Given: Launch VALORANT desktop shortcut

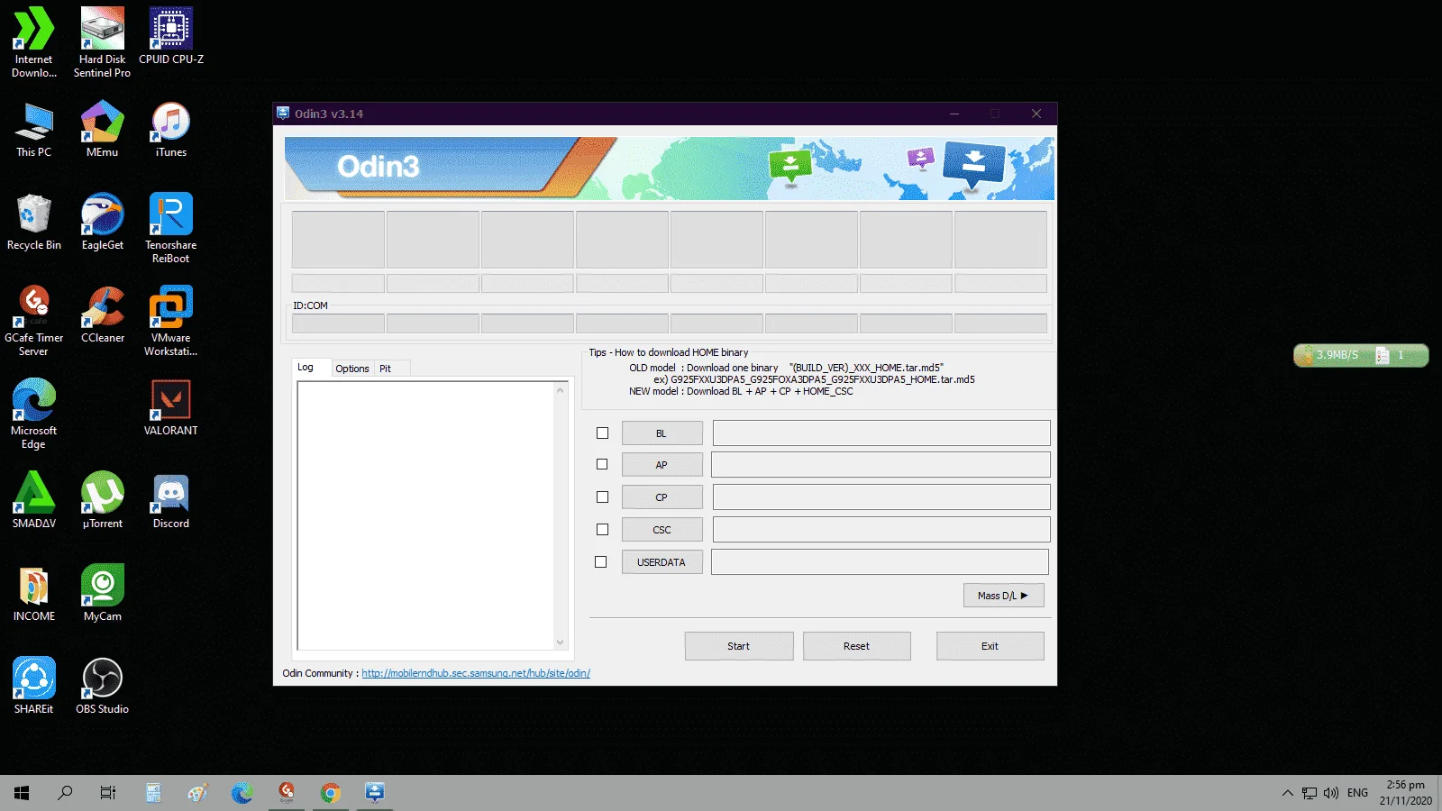Looking at the screenshot, I should click(x=171, y=407).
